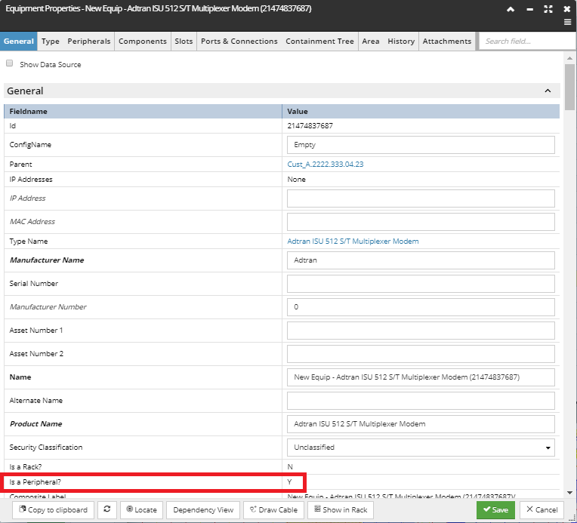Click the vertical scrollbar thumb
Image resolution: width=577 pixels, height=523 pixels.
(569, 87)
